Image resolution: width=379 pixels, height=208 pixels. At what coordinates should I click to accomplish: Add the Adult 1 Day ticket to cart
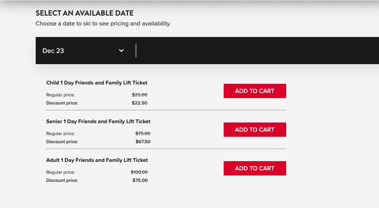(x=255, y=168)
